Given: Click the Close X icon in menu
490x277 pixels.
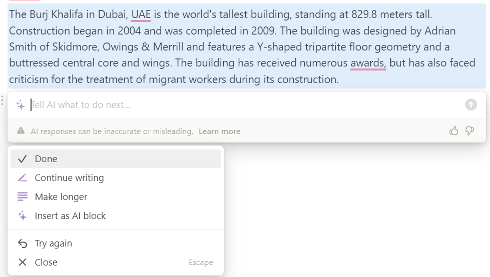Looking at the screenshot, I should pos(22,262).
